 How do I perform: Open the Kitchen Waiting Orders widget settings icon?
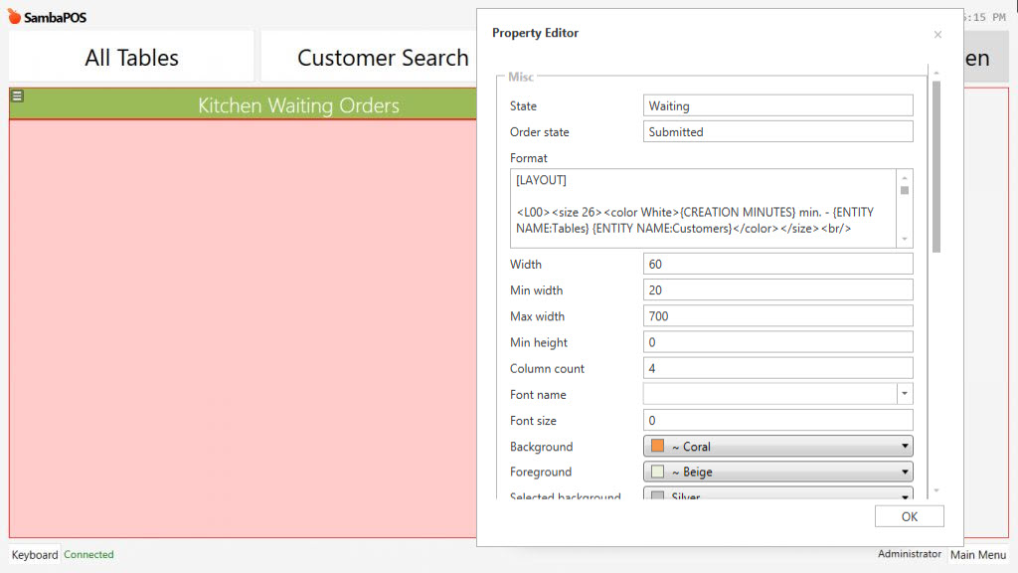point(17,95)
